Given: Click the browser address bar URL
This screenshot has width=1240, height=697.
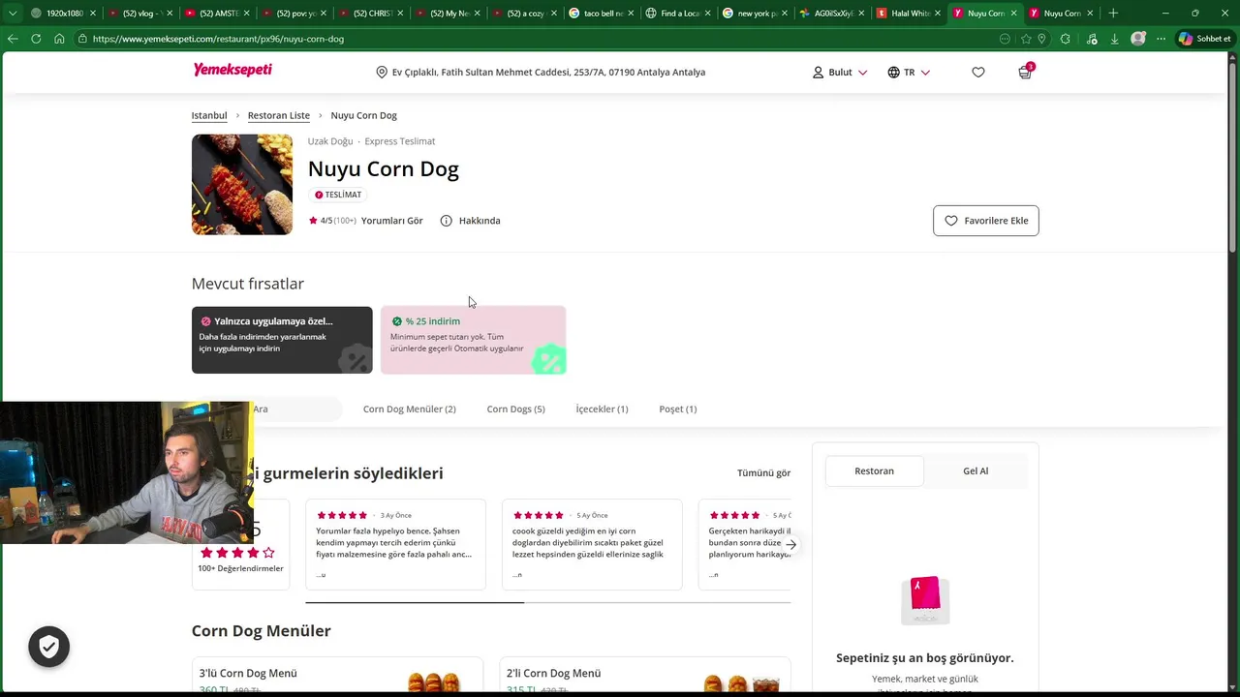Looking at the screenshot, I should 218,39.
